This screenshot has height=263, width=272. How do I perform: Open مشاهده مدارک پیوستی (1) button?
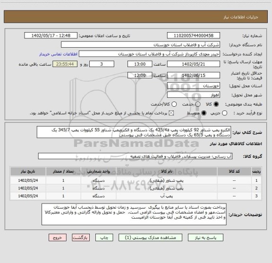coord(150,238)
